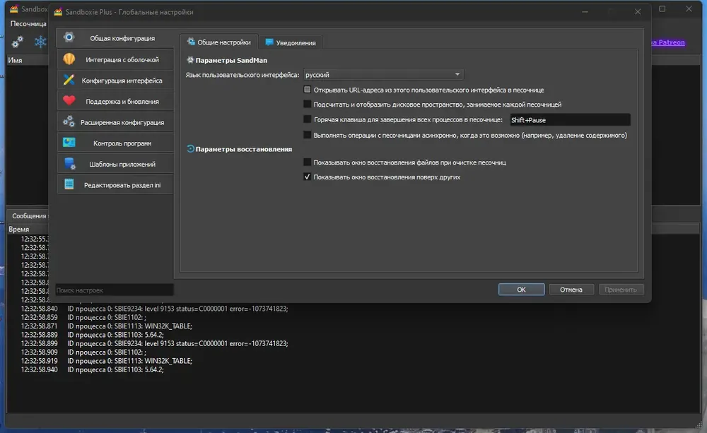
Task: Open the Редактировать раздел ini page
Action: tap(115, 185)
